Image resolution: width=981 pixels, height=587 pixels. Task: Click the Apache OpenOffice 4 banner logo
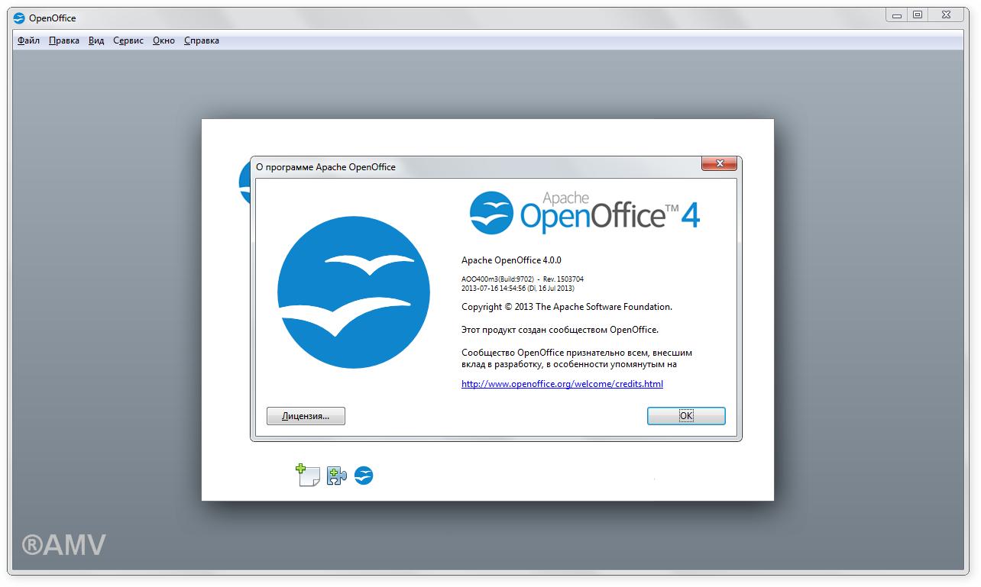pyautogui.click(x=584, y=212)
